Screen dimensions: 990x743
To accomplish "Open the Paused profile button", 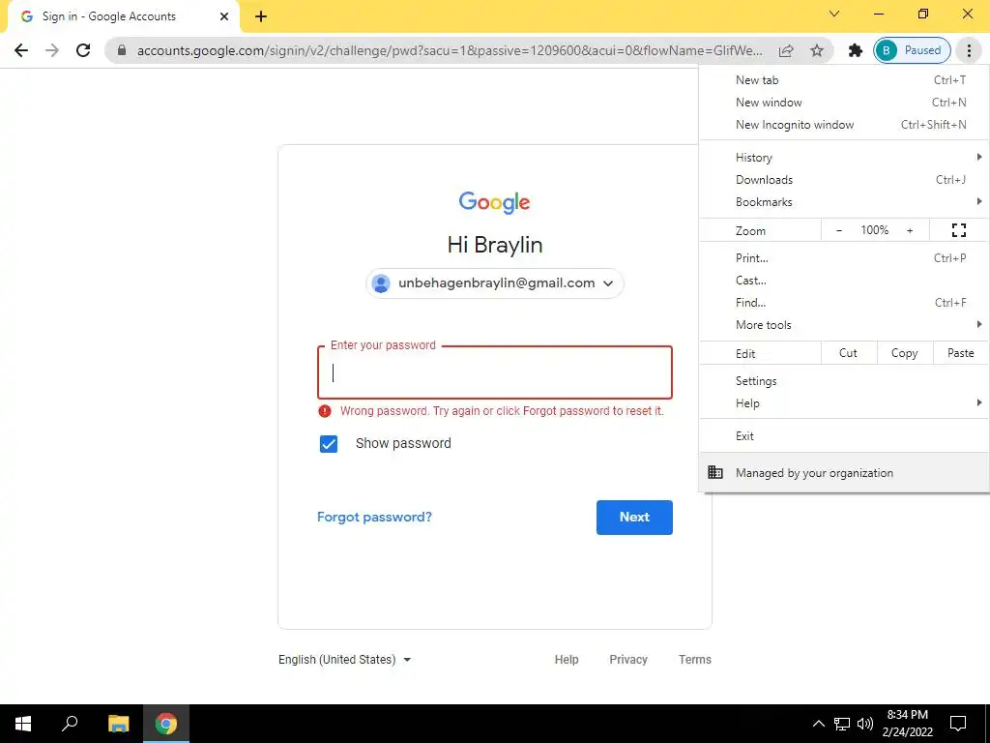I will pyautogui.click(x=912, y=50).
